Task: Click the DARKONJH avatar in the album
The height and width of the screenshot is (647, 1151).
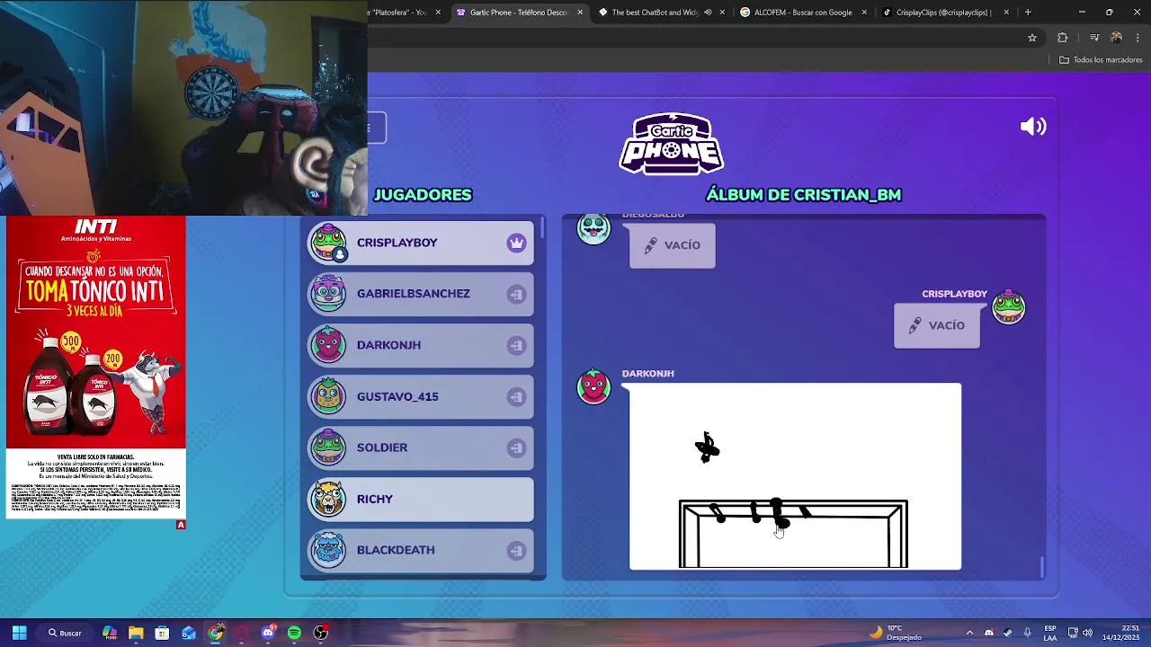Action: coord(593,386)
